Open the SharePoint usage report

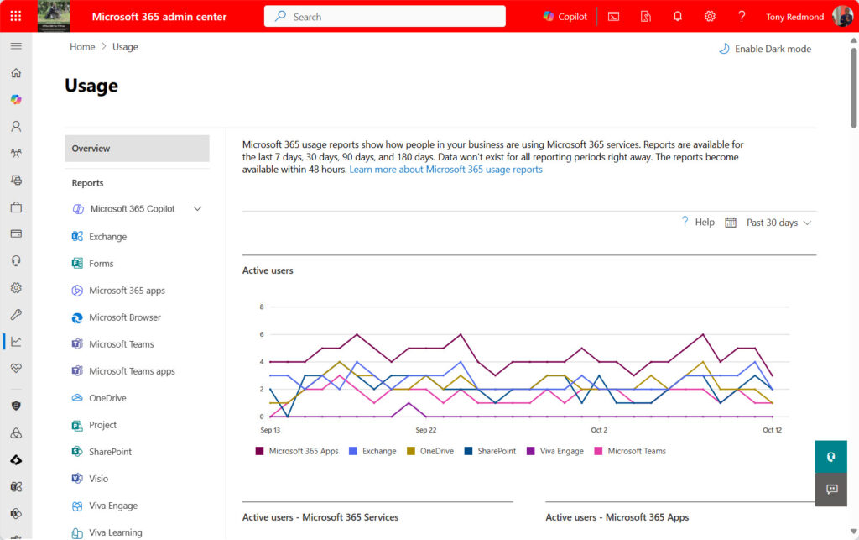click(x=110, y=452)
